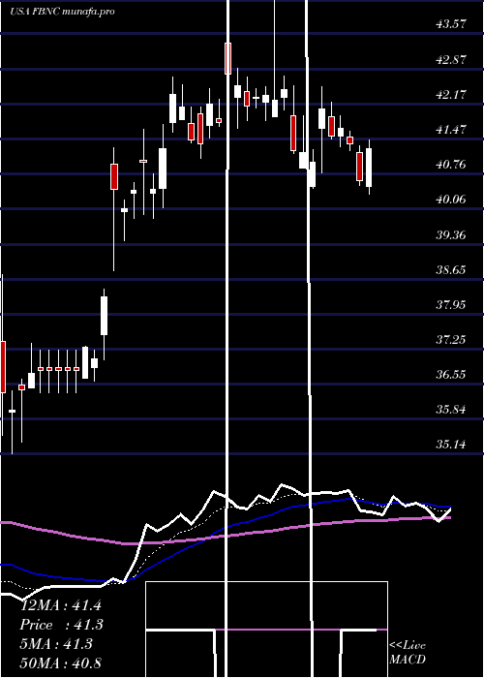Click the <<Live MACD label
Viewport: 484px width, 678px height.
coord(408,653)
